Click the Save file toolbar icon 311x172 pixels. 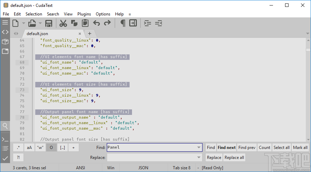tap(49, 23)
